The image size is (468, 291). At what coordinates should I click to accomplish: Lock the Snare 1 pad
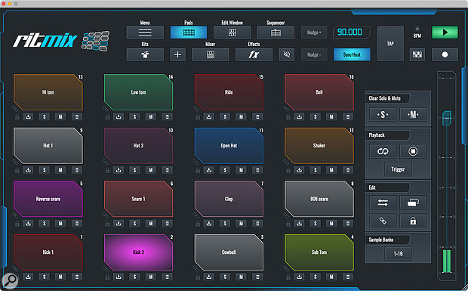pyautogui.click(x=107, y=224)
